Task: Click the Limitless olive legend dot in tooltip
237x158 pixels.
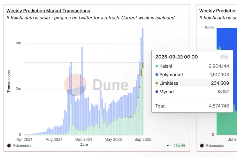Action: pyautogui.click(x=157, y=83)
